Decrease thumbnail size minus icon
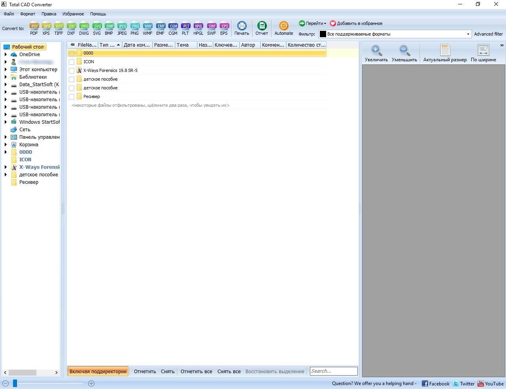 (x=6, y=383)
